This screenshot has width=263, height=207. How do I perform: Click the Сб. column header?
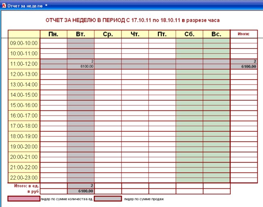tap(189, 34)
